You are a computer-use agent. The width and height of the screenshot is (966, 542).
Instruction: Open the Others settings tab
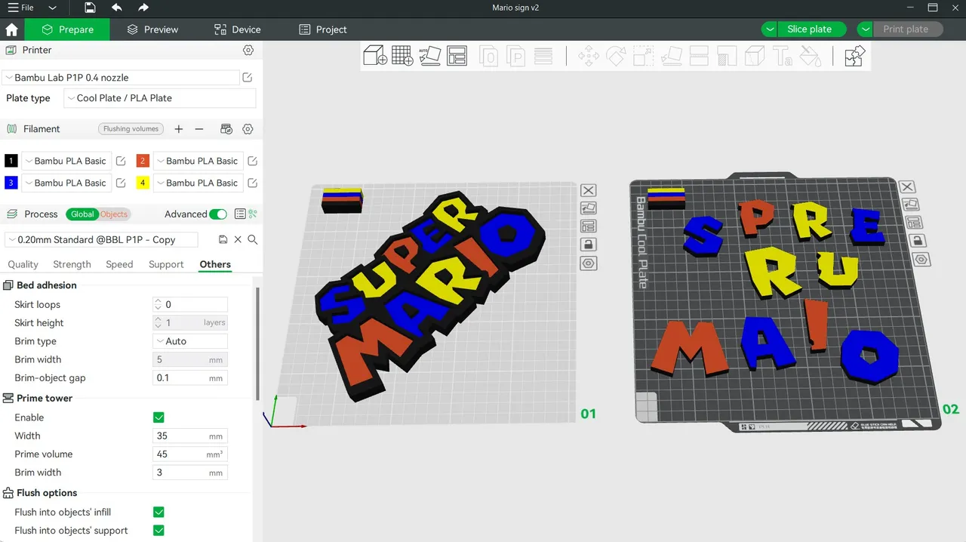coord(214,264)
